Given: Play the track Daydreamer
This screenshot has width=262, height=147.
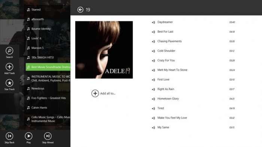Looking at the screenshot, I should [x=165, y=22].
